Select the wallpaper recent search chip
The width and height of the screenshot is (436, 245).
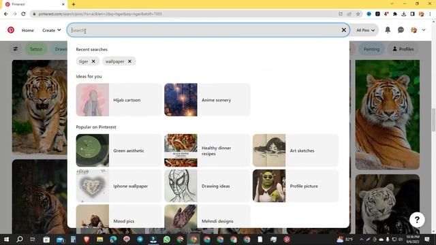coord(115,61)
